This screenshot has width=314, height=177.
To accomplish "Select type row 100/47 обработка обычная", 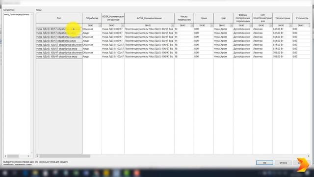I will point(59,53).
